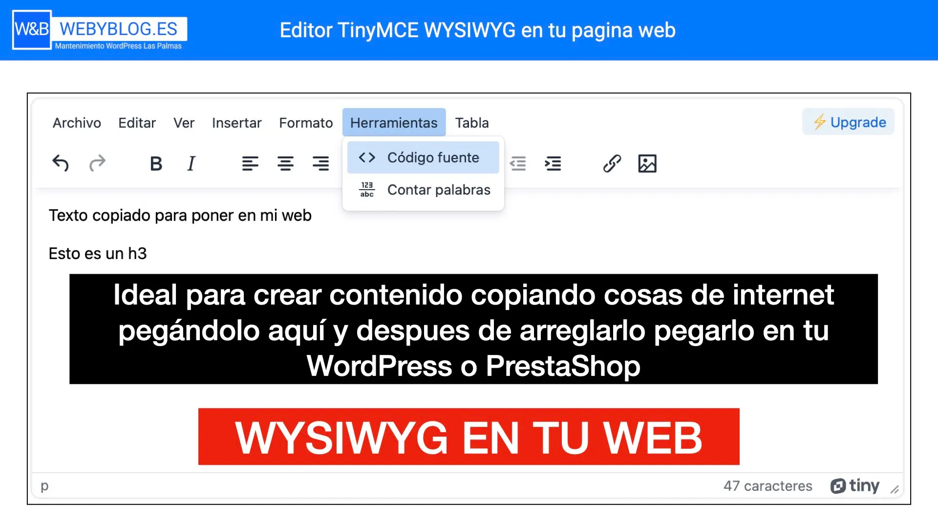Click the p element path in status bar
Image resolution: width=938 pixels, height=528 pixels.
44,486
